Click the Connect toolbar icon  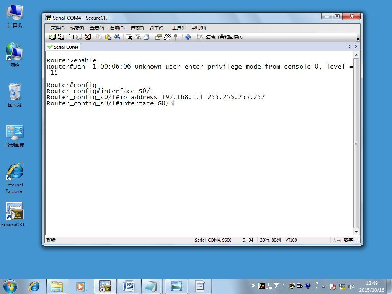click(x=52, y=37)
